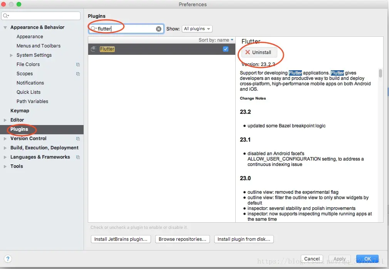Screen dimensions: 389x269
Task: Click 'updated some Bazel breakpoint logic' note
Action: pyautogui.click(x=286, y=126)
